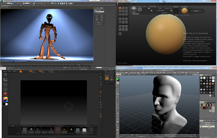Viewport: 217px width, 138px height.
Task: Select Layer 1 in 3D-Coat layers panel
Action: coord(209,126)
